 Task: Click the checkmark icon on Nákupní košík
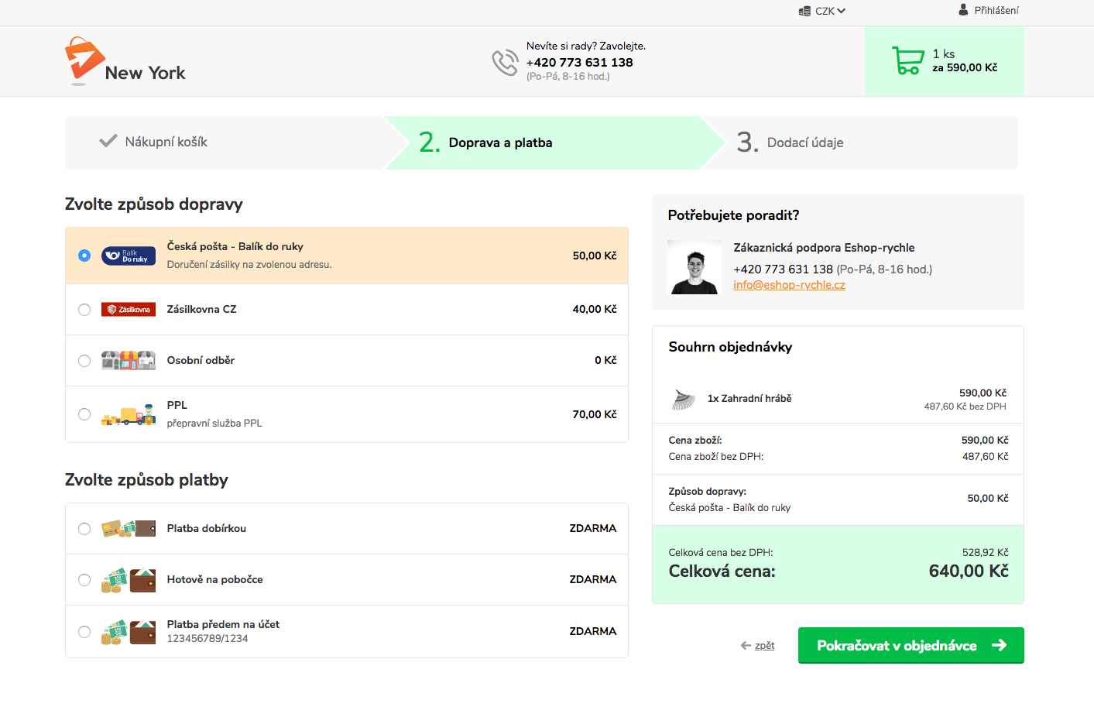pyautogui.click(x=108, y=141)
